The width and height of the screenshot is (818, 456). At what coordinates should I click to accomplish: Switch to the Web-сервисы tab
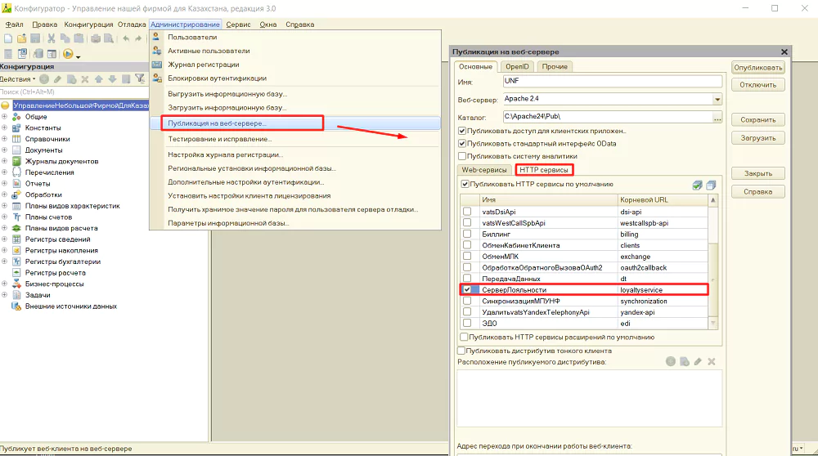point(484,170)
